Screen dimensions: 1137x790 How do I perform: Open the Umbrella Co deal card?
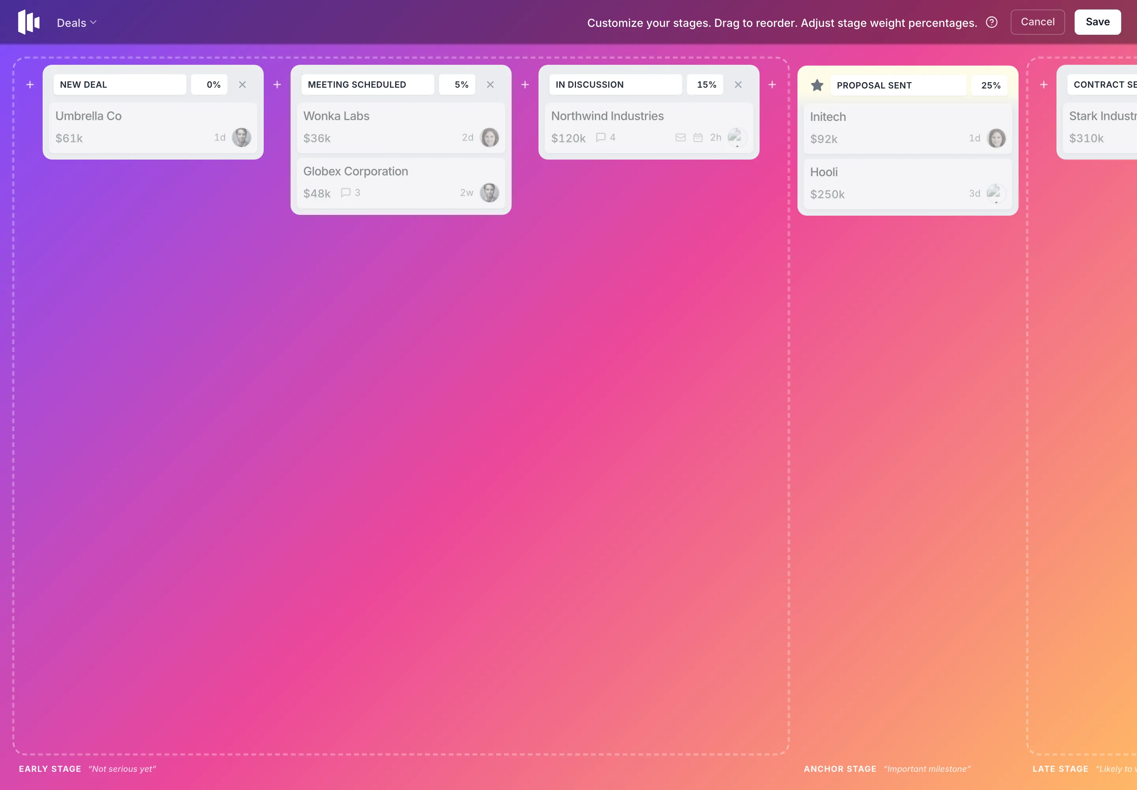click(x=153, y=128)
